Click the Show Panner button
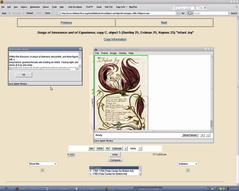Screen dimensions: 239x191 pos(190,135)
